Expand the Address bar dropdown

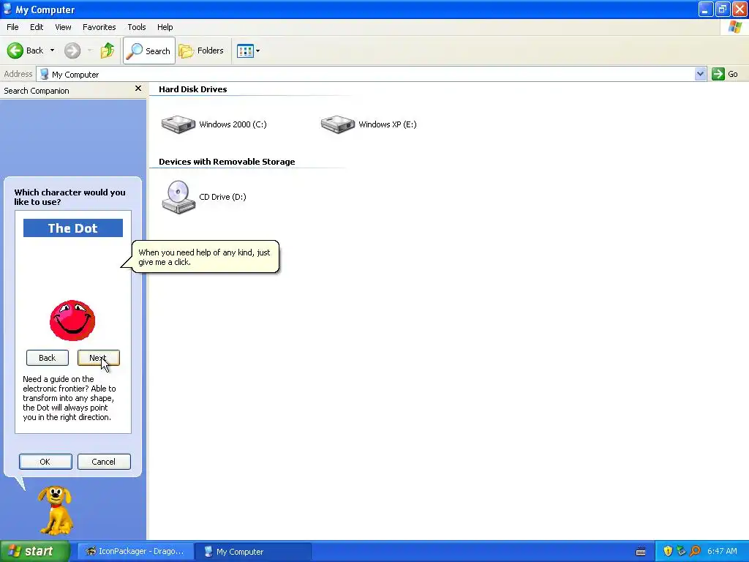[x=700, y=74]
